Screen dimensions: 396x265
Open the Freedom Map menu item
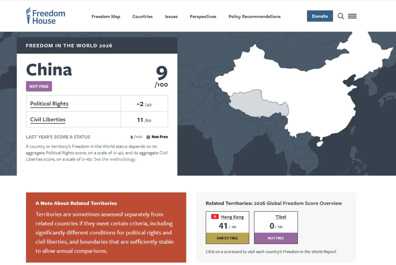pyautogui.click(x=106, y=17)
